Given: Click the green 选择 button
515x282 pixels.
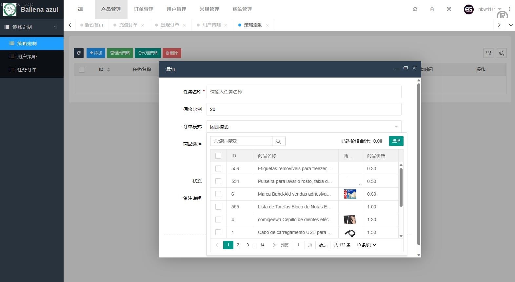Looking at the screenshot, I should click(x=396, y=141).
